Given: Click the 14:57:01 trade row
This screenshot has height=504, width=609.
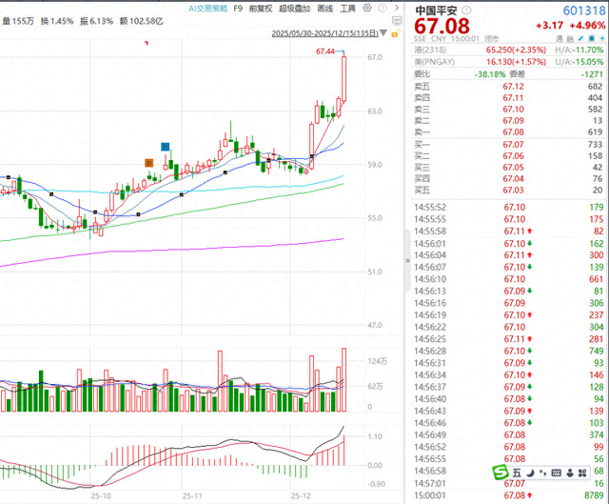Looking at the screenshot, I should click(x=509, y=483).
